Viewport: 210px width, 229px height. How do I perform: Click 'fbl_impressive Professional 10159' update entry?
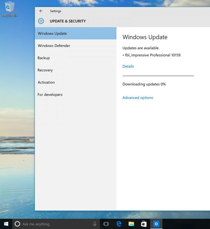[152, 55]
